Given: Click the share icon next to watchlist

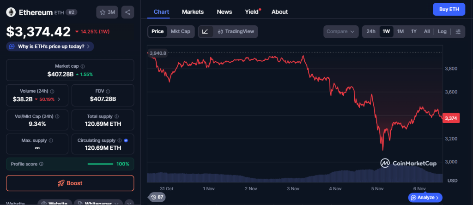Looking at the screenshot, I should pyautogui.click(x=127, y=12).
